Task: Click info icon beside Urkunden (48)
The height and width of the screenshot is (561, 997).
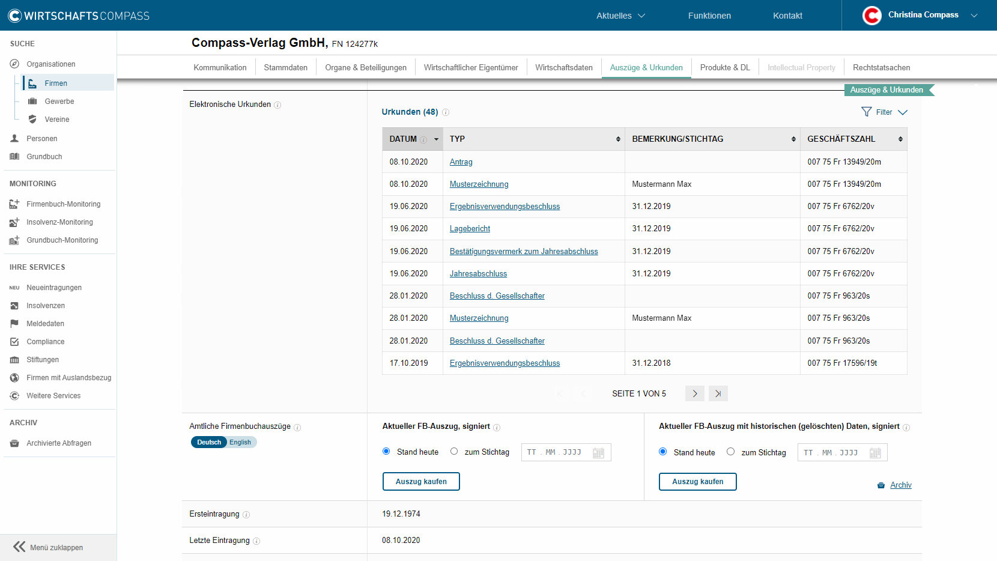Action: coord(446,112)
